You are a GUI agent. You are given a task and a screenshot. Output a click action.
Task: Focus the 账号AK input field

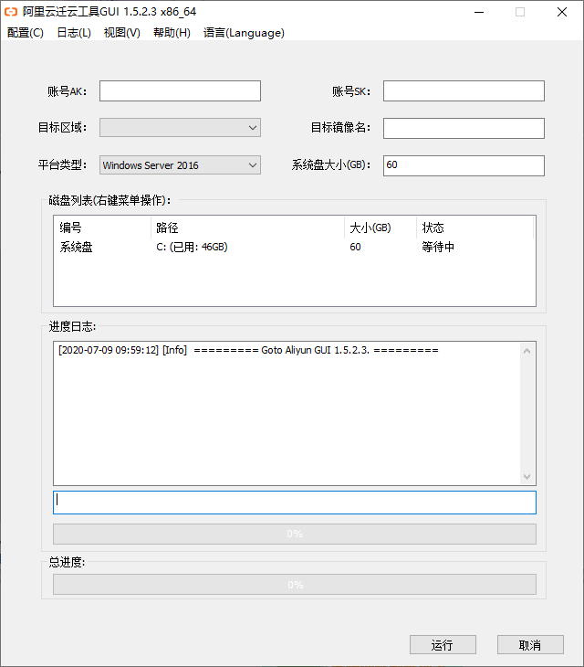tap(180, 91)
